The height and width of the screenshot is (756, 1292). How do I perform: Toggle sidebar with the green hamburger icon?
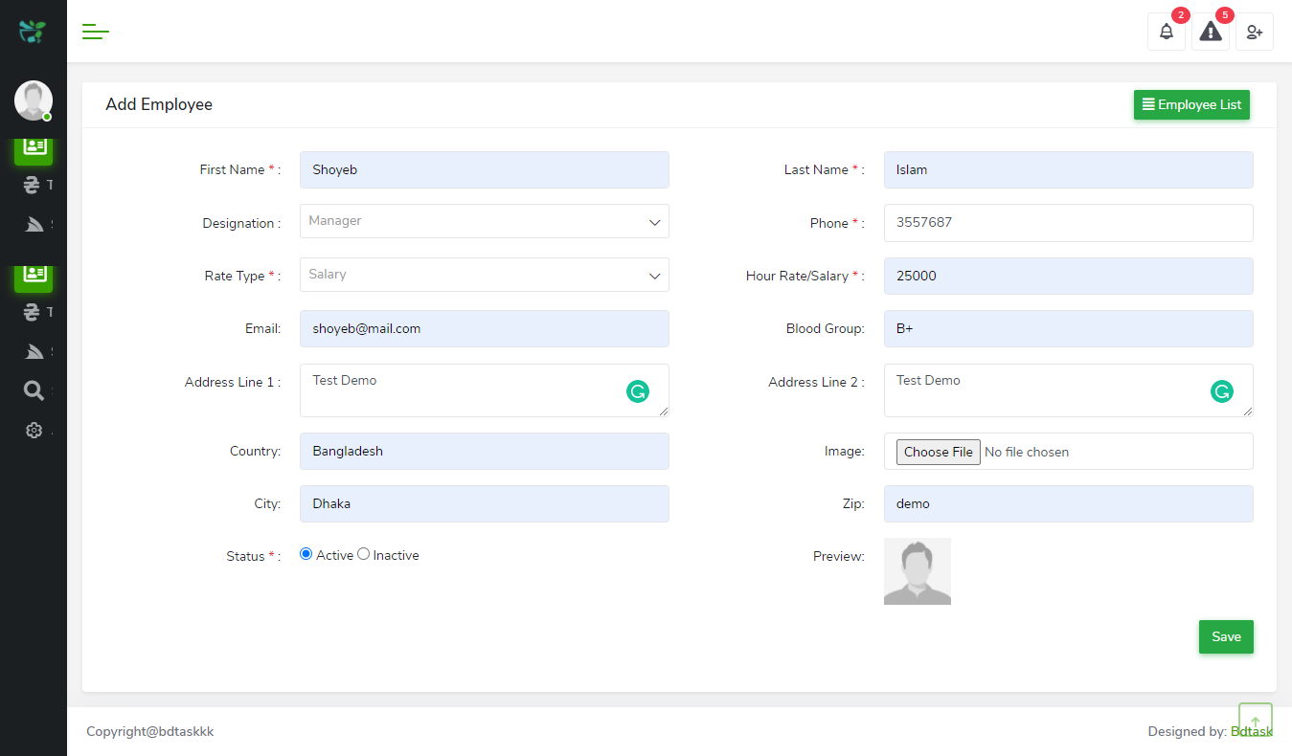point(96,32)
